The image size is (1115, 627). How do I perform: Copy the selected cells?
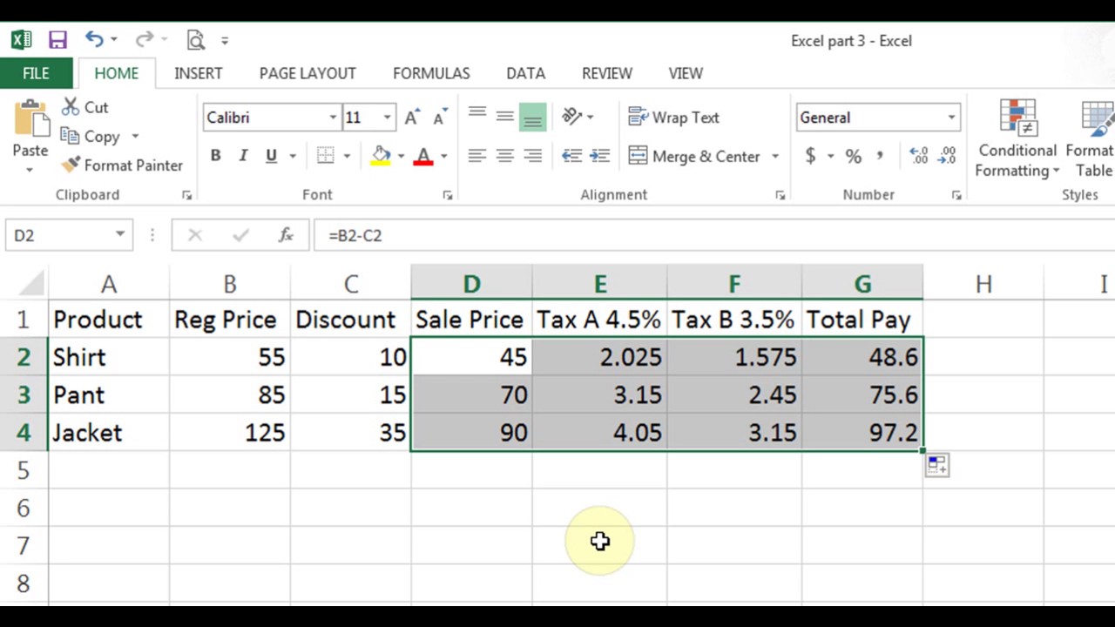(91, 137)
